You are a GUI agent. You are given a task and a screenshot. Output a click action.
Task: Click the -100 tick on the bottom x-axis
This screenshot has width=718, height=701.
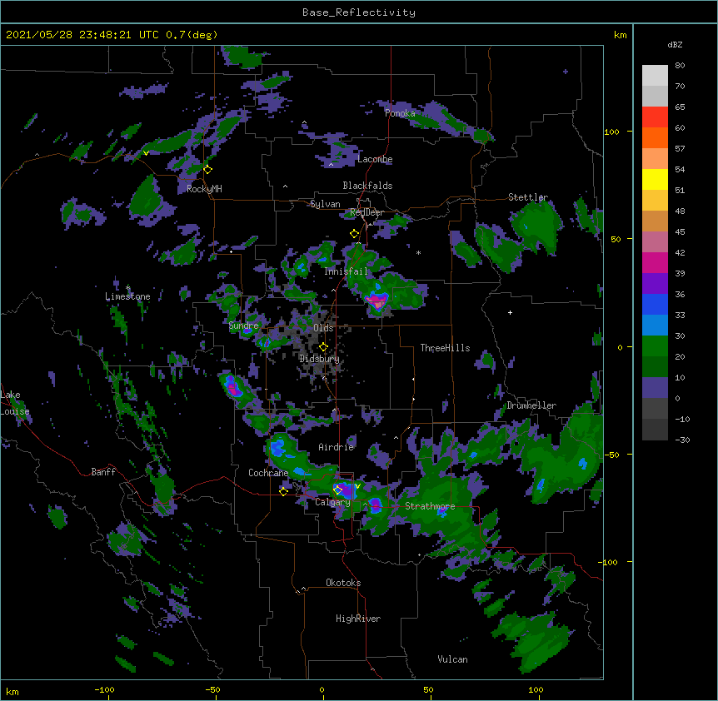pos(104,690)
